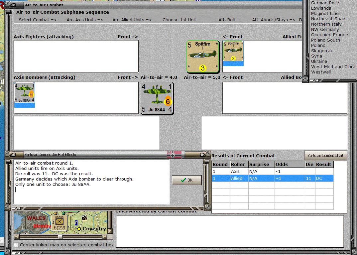Image resolution: width=357 pixels, height=255 pixels.
Task: Select the Poland entry in the map list
Action: 318,45
